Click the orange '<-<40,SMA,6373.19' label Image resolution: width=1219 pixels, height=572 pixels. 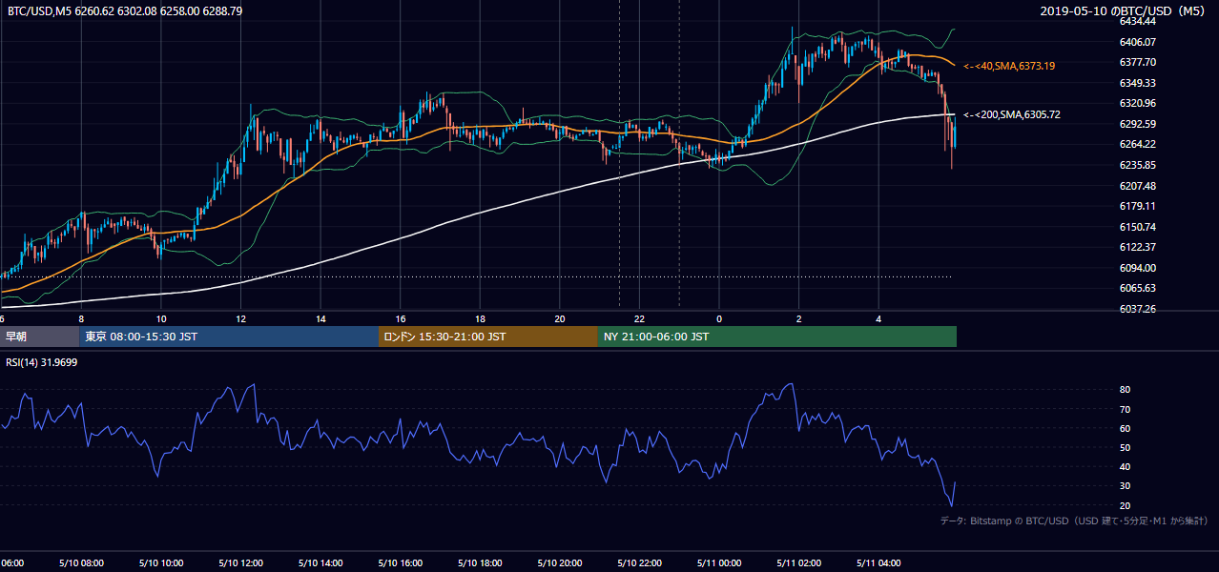(x=1009, y=66)
